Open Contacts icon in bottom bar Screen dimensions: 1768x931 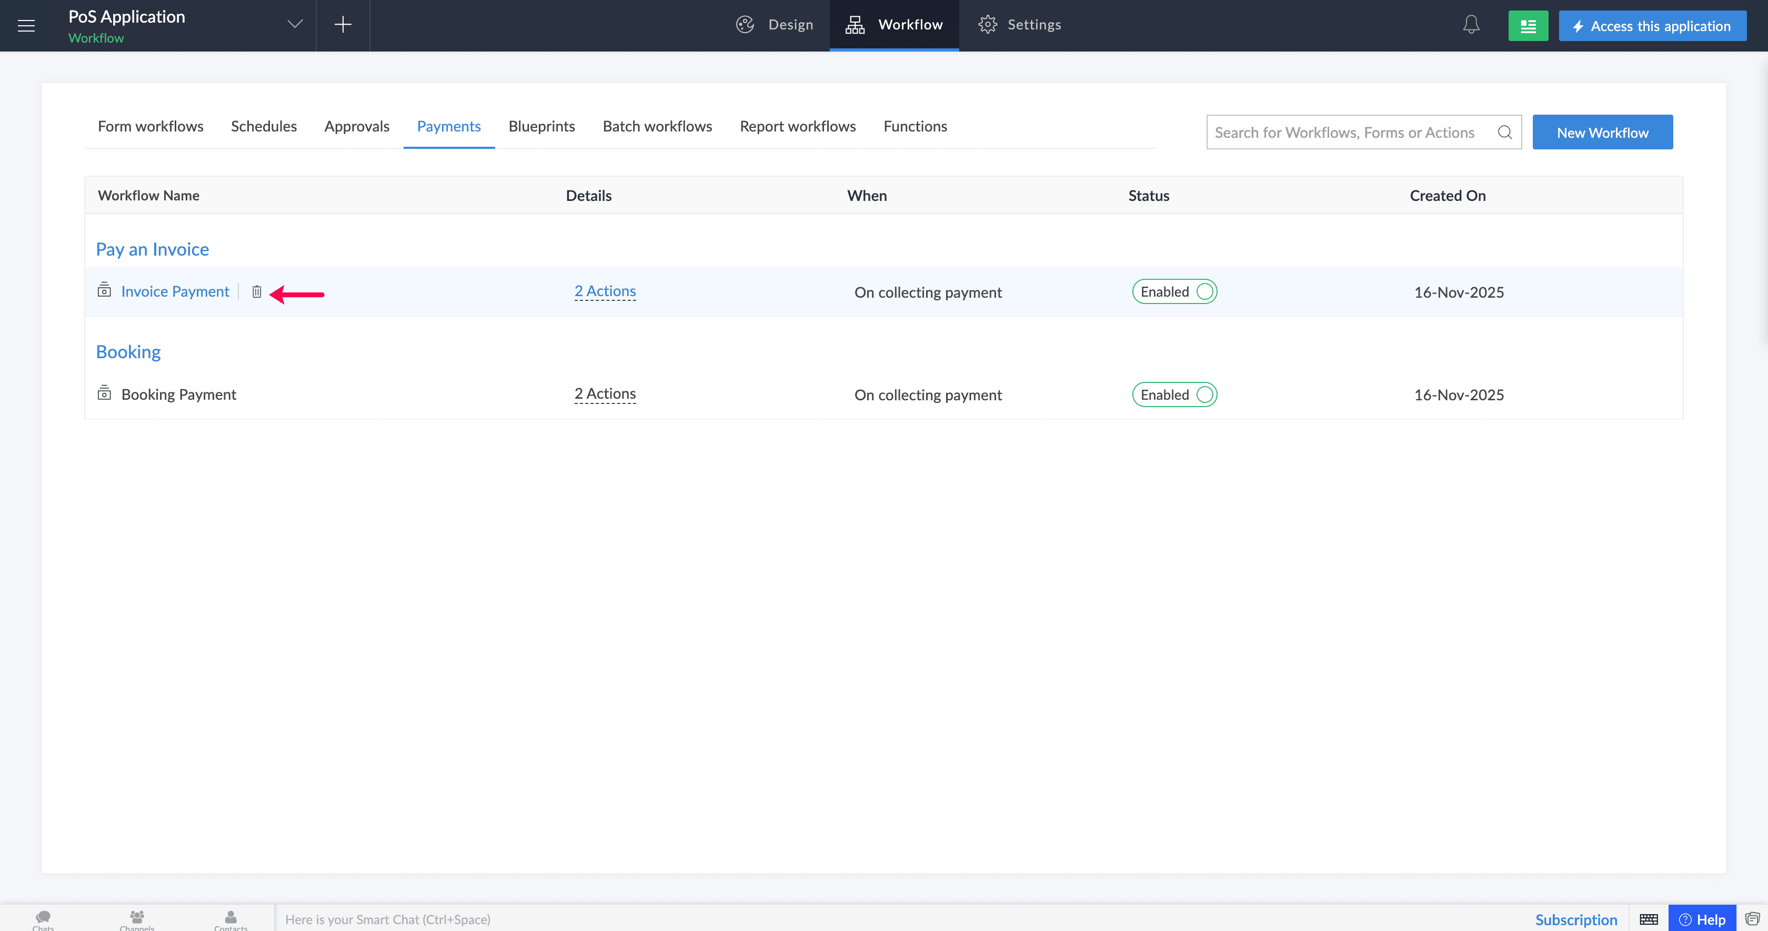tap(230, 919)
